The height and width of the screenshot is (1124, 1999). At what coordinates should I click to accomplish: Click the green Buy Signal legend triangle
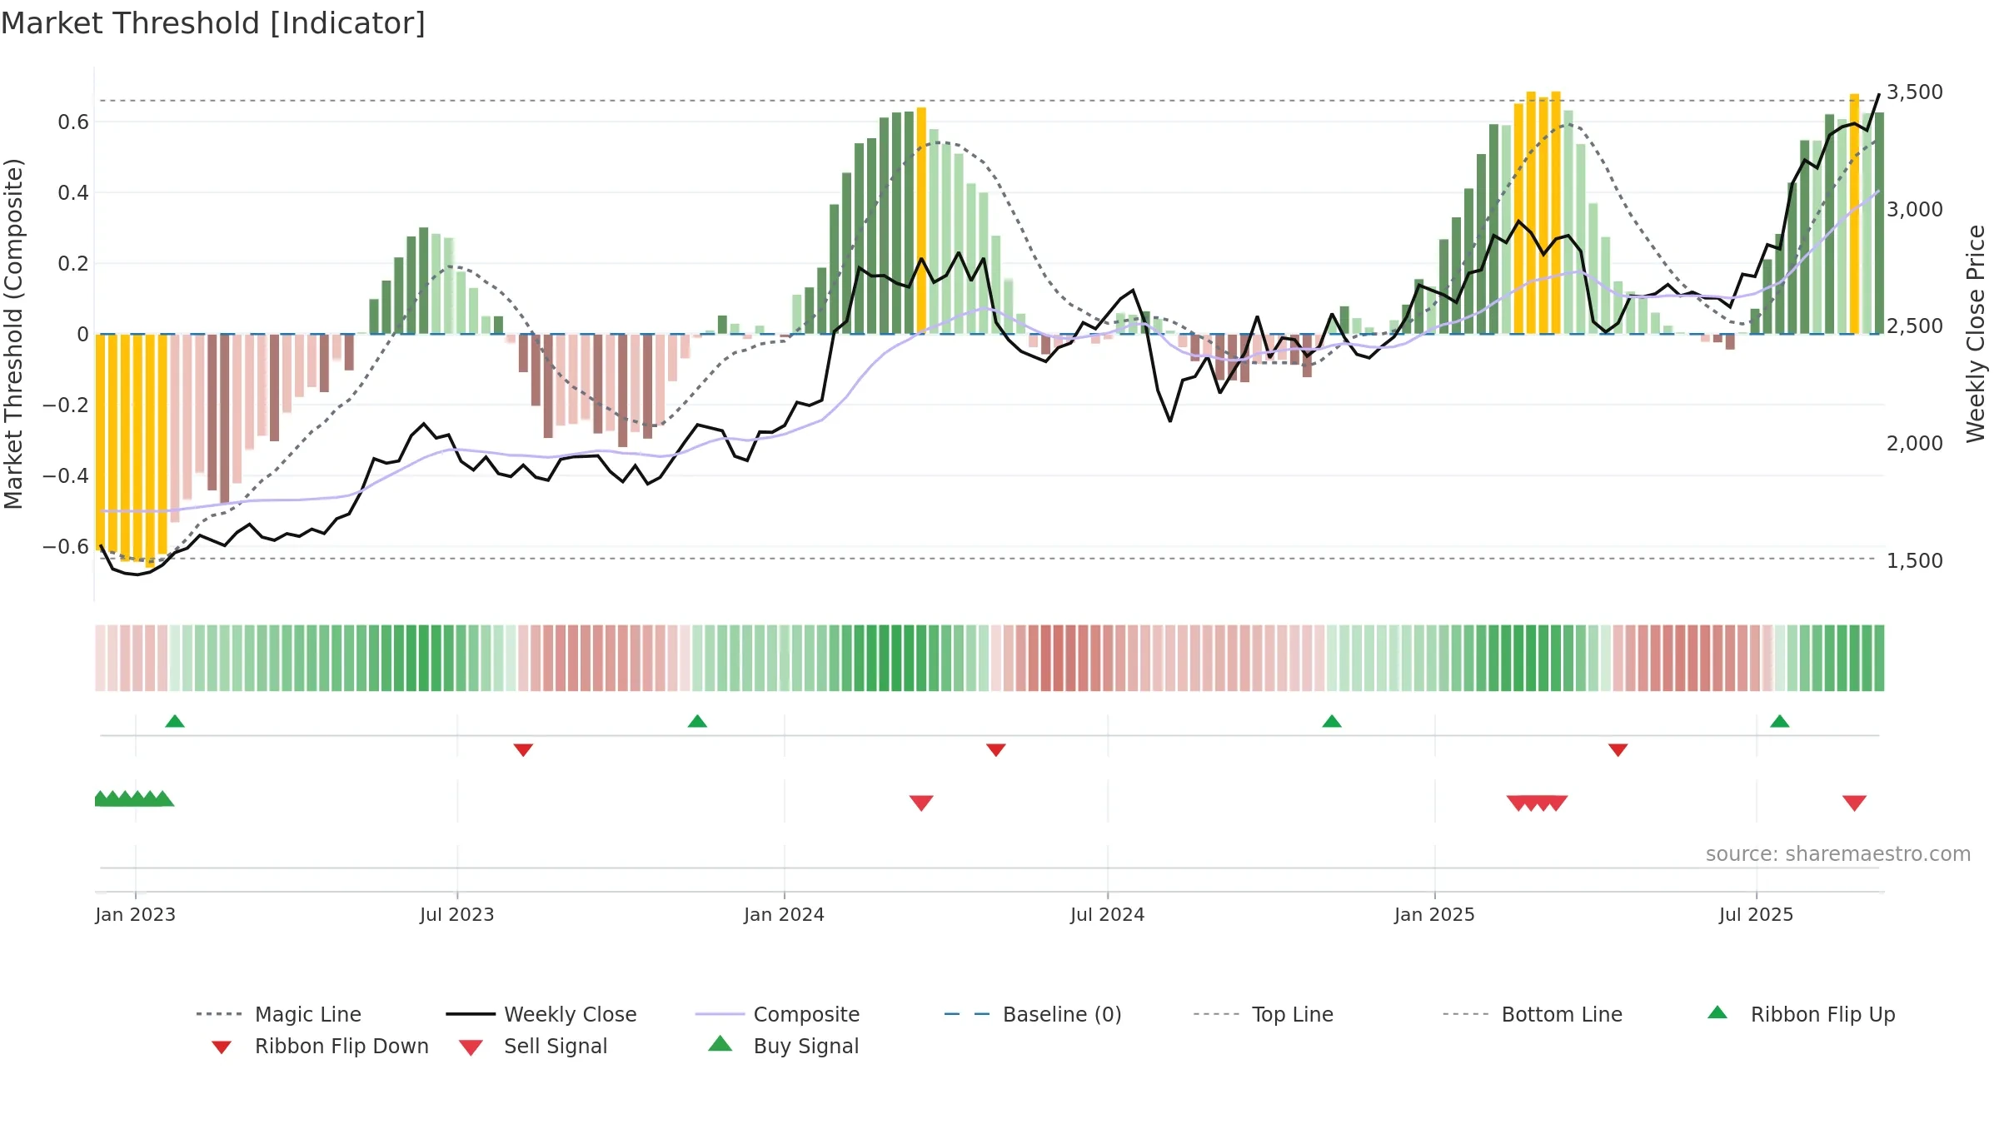(x=720, y=1043)
